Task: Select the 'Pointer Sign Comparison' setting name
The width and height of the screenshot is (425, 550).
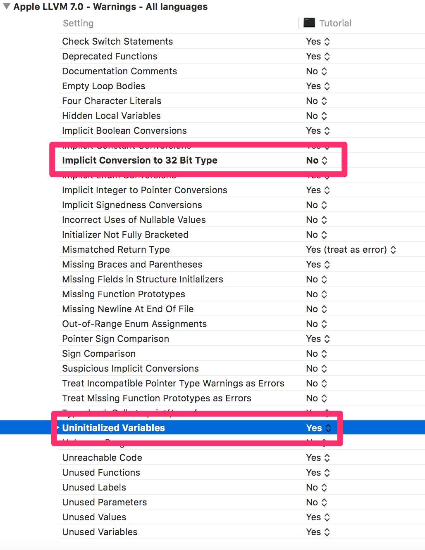Action: click(x=115, y=339)
